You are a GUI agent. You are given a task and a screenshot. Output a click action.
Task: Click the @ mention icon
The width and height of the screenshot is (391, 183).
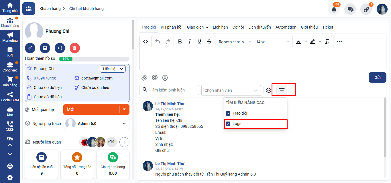[155, 78]
